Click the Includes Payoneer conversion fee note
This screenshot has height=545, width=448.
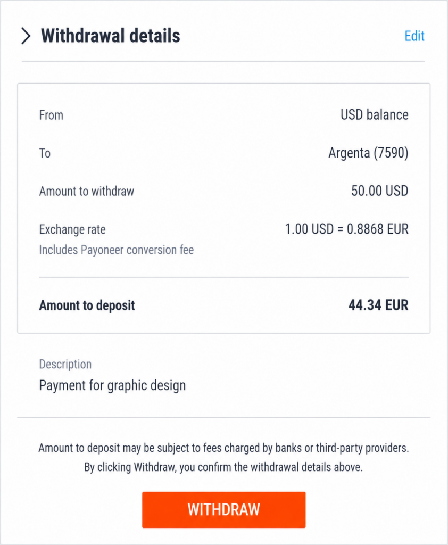pyautogui.click(x=116, y=250)
